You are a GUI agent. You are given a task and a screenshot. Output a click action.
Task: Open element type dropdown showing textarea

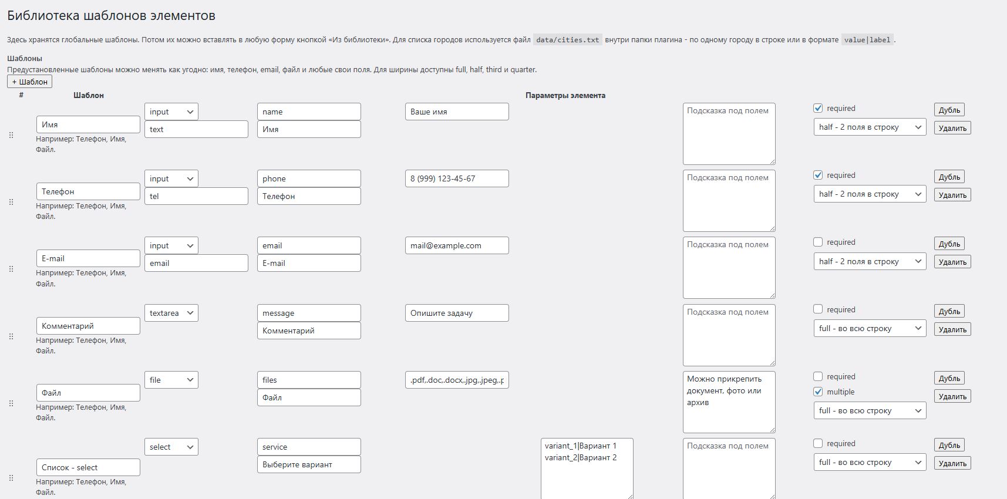[x=171, y=313]
